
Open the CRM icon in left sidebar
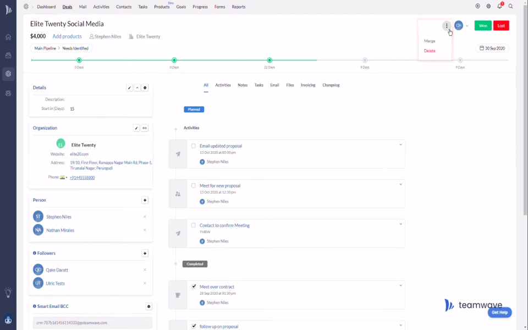point(8,74)
